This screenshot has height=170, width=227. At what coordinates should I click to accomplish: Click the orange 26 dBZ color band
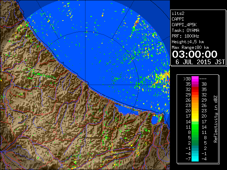[195, 100]
